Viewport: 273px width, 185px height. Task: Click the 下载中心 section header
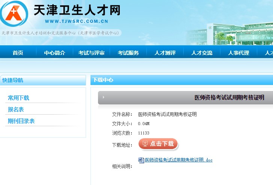(x=103, y=80)
